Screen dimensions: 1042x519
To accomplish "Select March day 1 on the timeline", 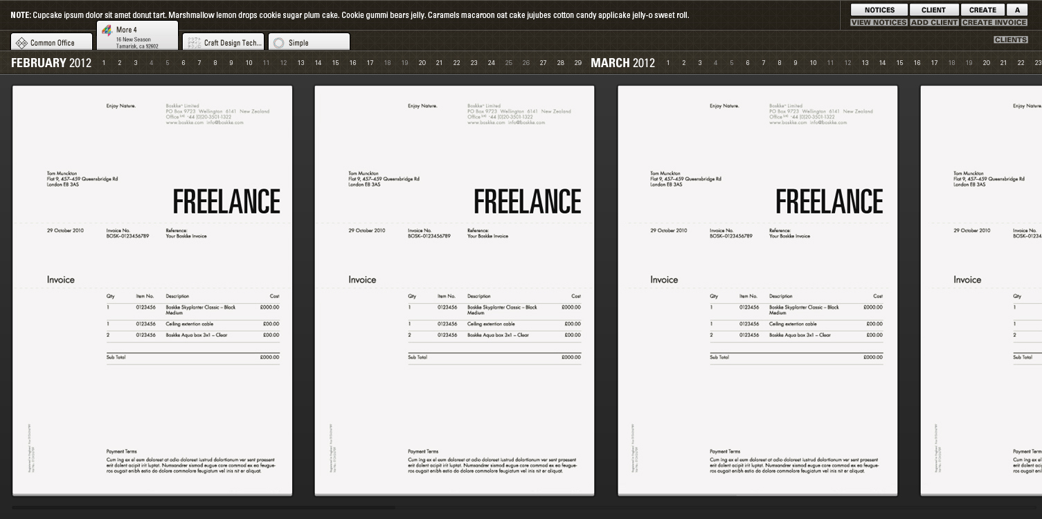I will (x=668, y=63).
